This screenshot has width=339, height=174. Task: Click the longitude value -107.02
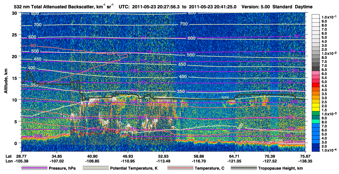pyautogui.click(x=57, y=161)
